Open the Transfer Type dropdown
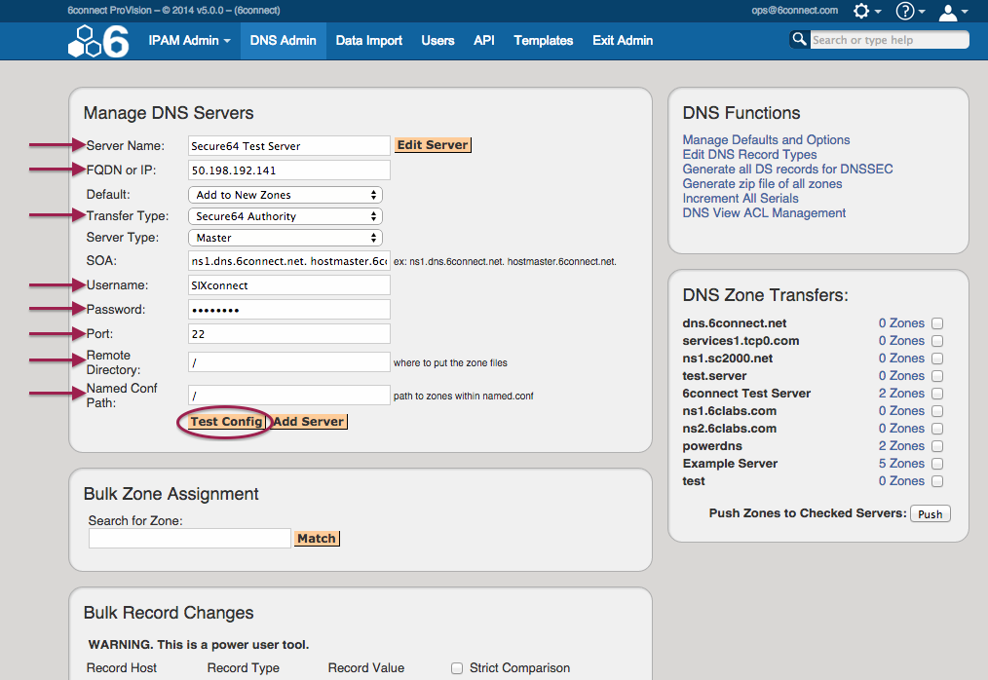The height and width of the screenshot is (680, 988). tap(286, 216)
